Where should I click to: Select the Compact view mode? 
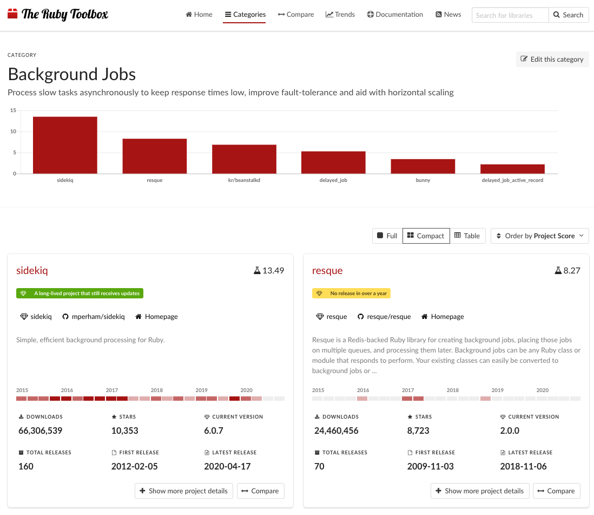tap(426, 236)
